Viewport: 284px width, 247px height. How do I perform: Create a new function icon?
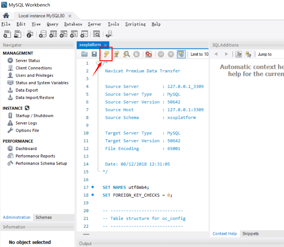coord(84,34)
